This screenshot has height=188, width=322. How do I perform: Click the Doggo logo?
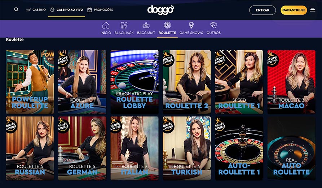(x=160, y=10)
